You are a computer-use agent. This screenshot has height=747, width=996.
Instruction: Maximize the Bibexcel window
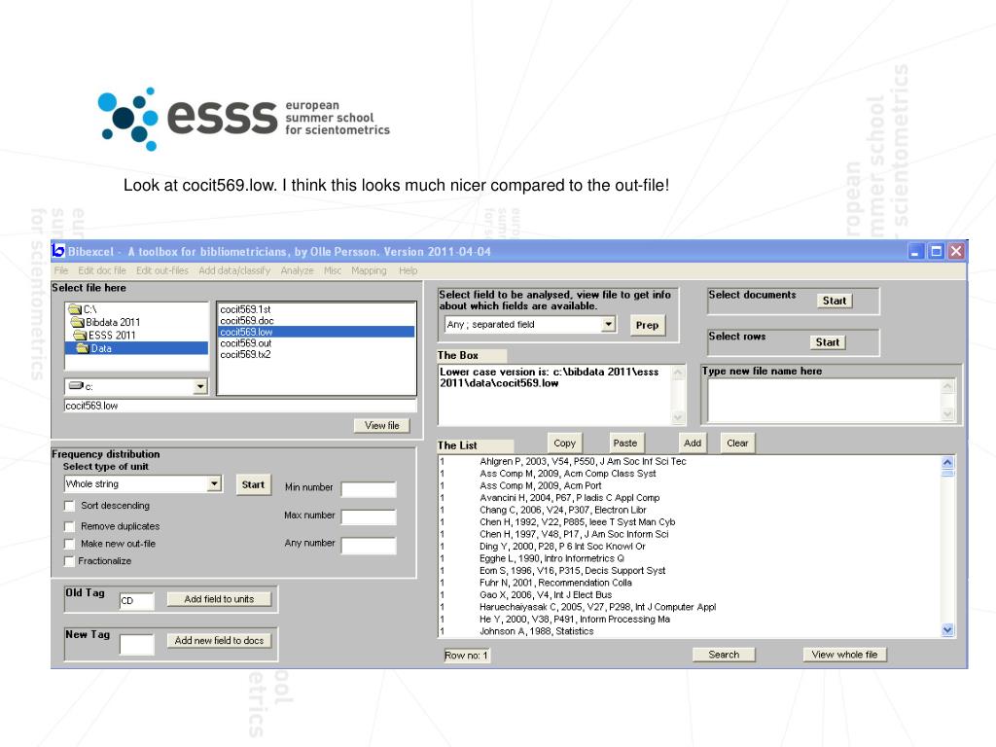(936, 252)
